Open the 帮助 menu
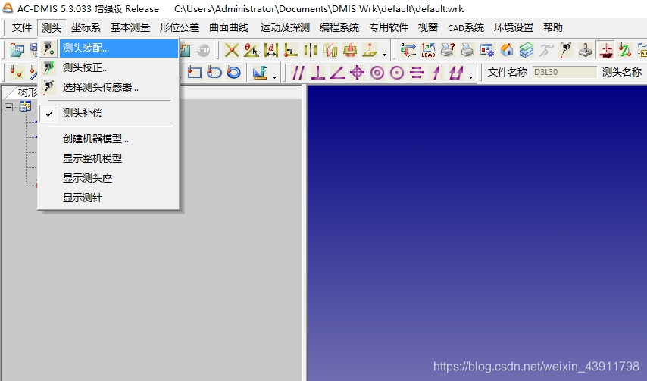647x381 pixels. 552,27
